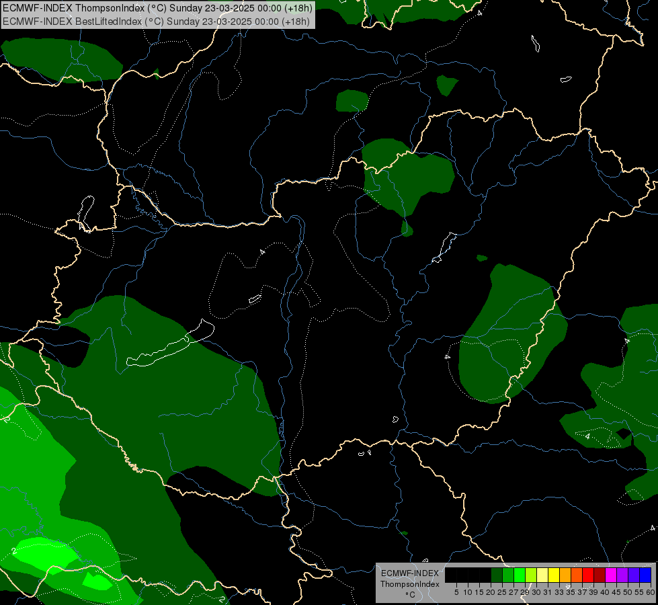
Task: Select bright red 37–39 legend swatch
Action: [x=588, y=575]
